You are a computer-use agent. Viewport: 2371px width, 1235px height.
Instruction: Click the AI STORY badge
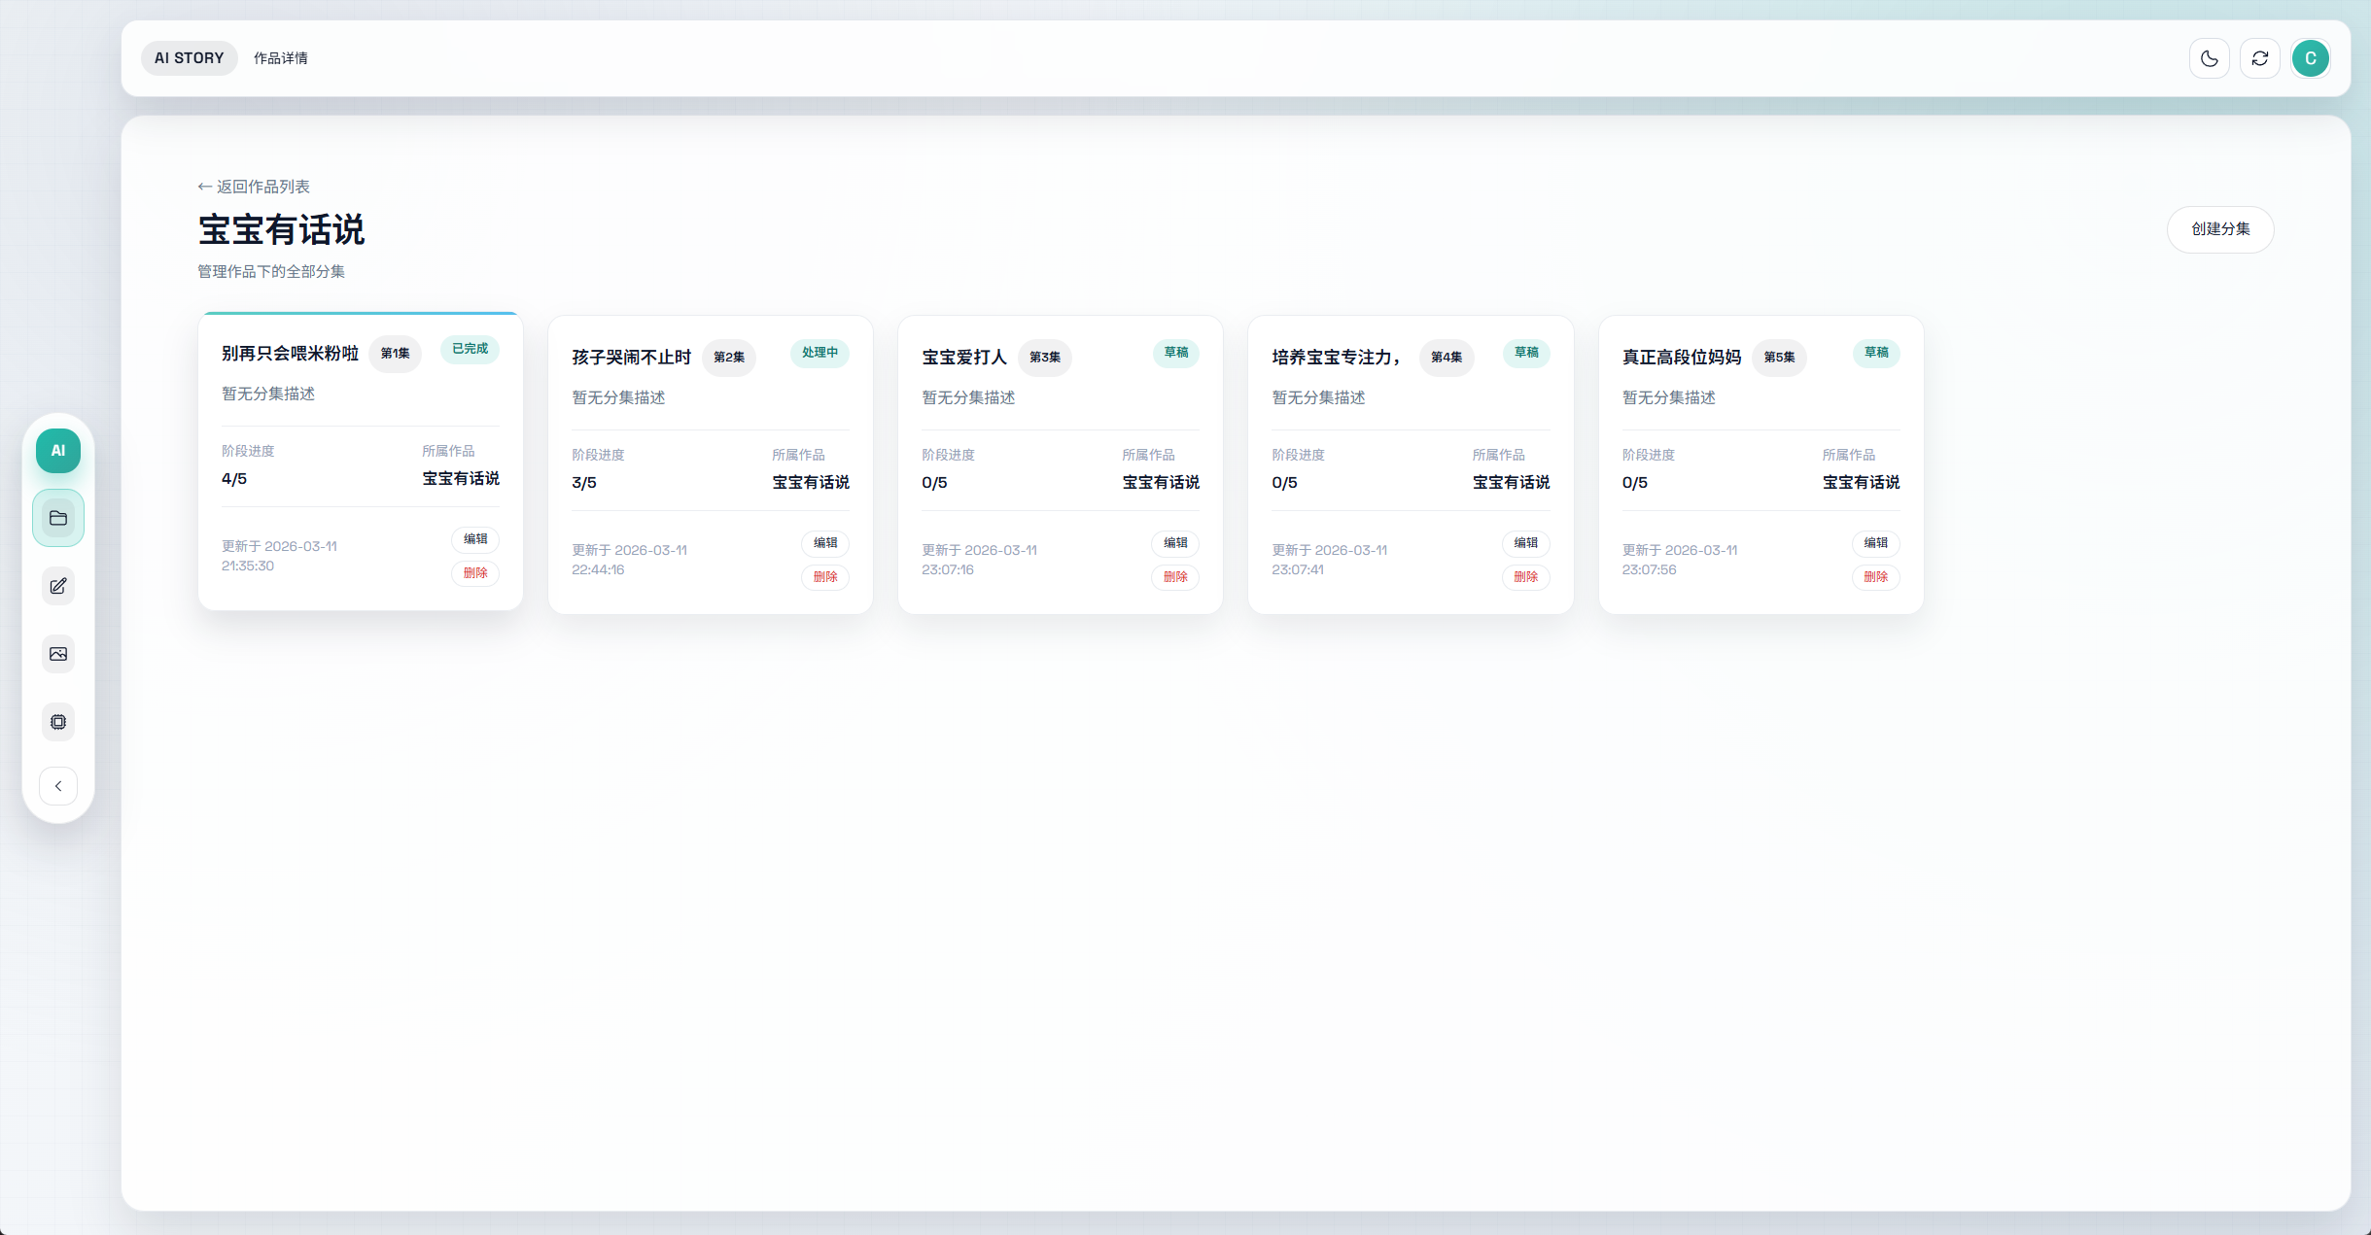pos(190,58)
